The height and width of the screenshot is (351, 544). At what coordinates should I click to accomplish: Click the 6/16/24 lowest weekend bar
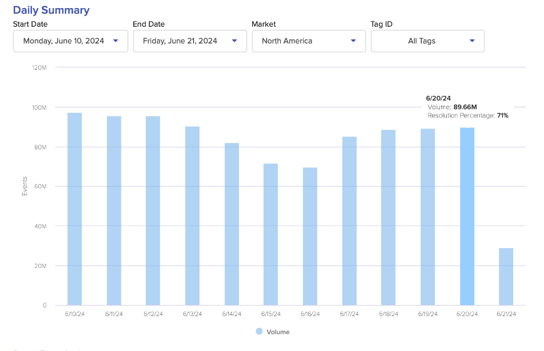click(x=310, y=237)
